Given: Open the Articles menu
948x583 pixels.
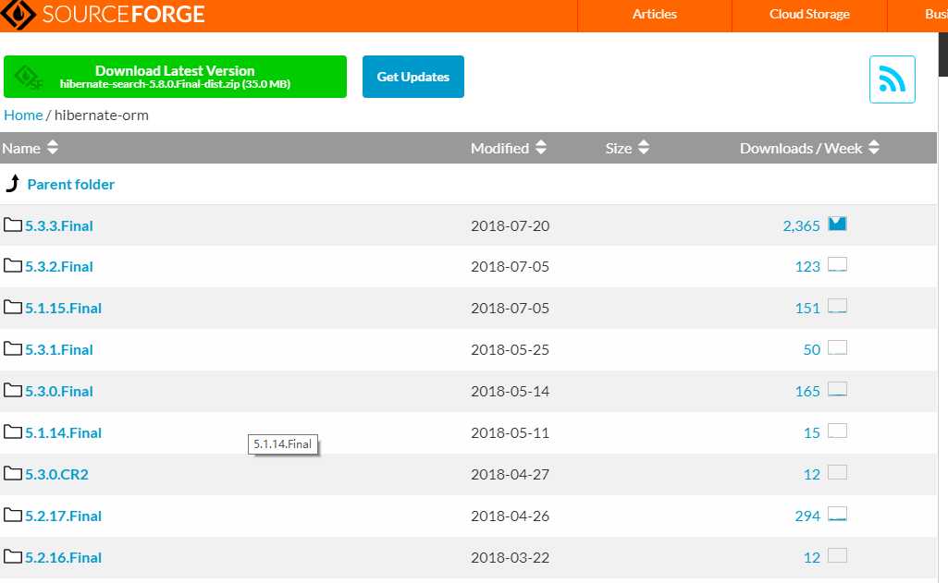Looking at the screenshot, I should coord(654,15).
